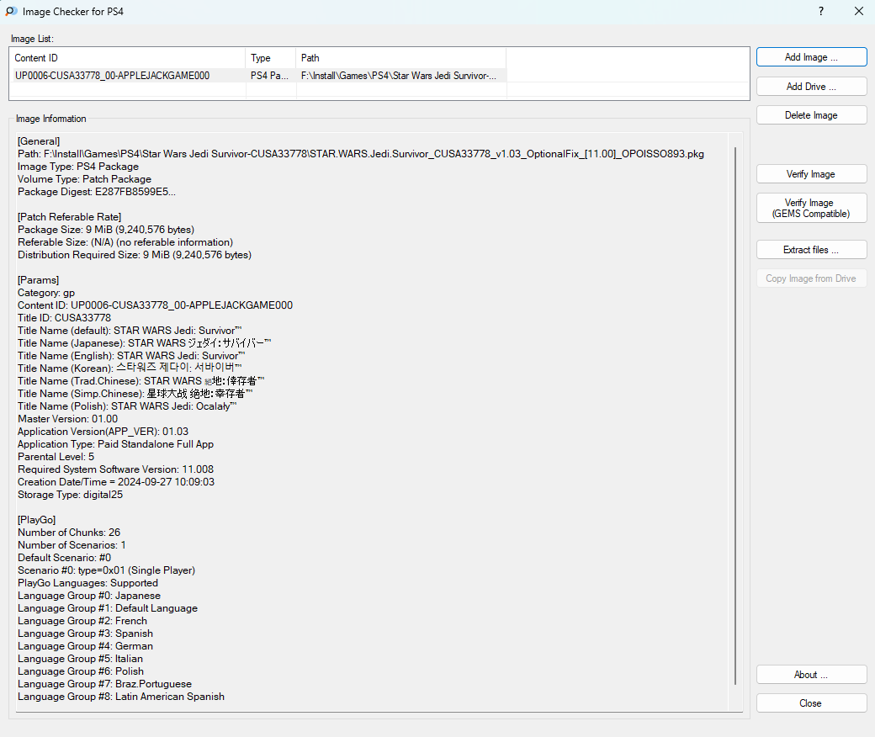Open the About dialog
Viewport: 875px width, 737px height.
pos(811,675)
